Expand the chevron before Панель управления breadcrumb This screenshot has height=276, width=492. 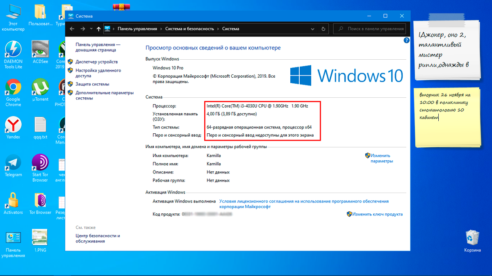pos(114,29)
